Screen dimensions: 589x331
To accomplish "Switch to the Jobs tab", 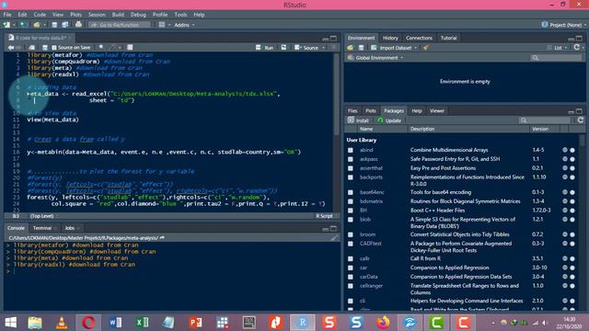I will click(70, 228).
